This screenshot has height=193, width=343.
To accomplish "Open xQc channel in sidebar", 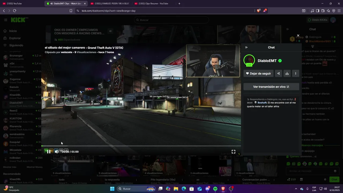I will point(22,65).
